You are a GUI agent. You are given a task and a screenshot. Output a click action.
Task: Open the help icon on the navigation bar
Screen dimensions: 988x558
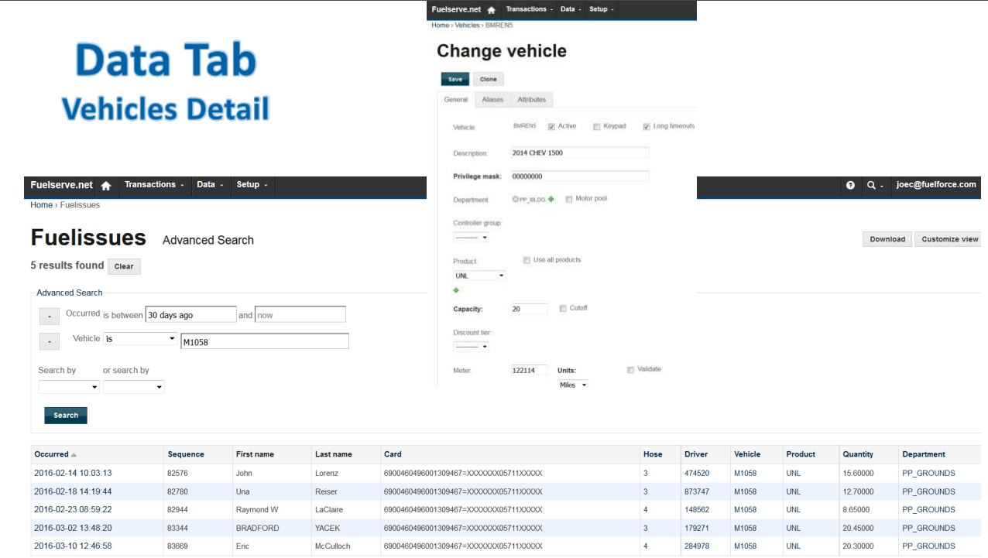pos(849,185)
